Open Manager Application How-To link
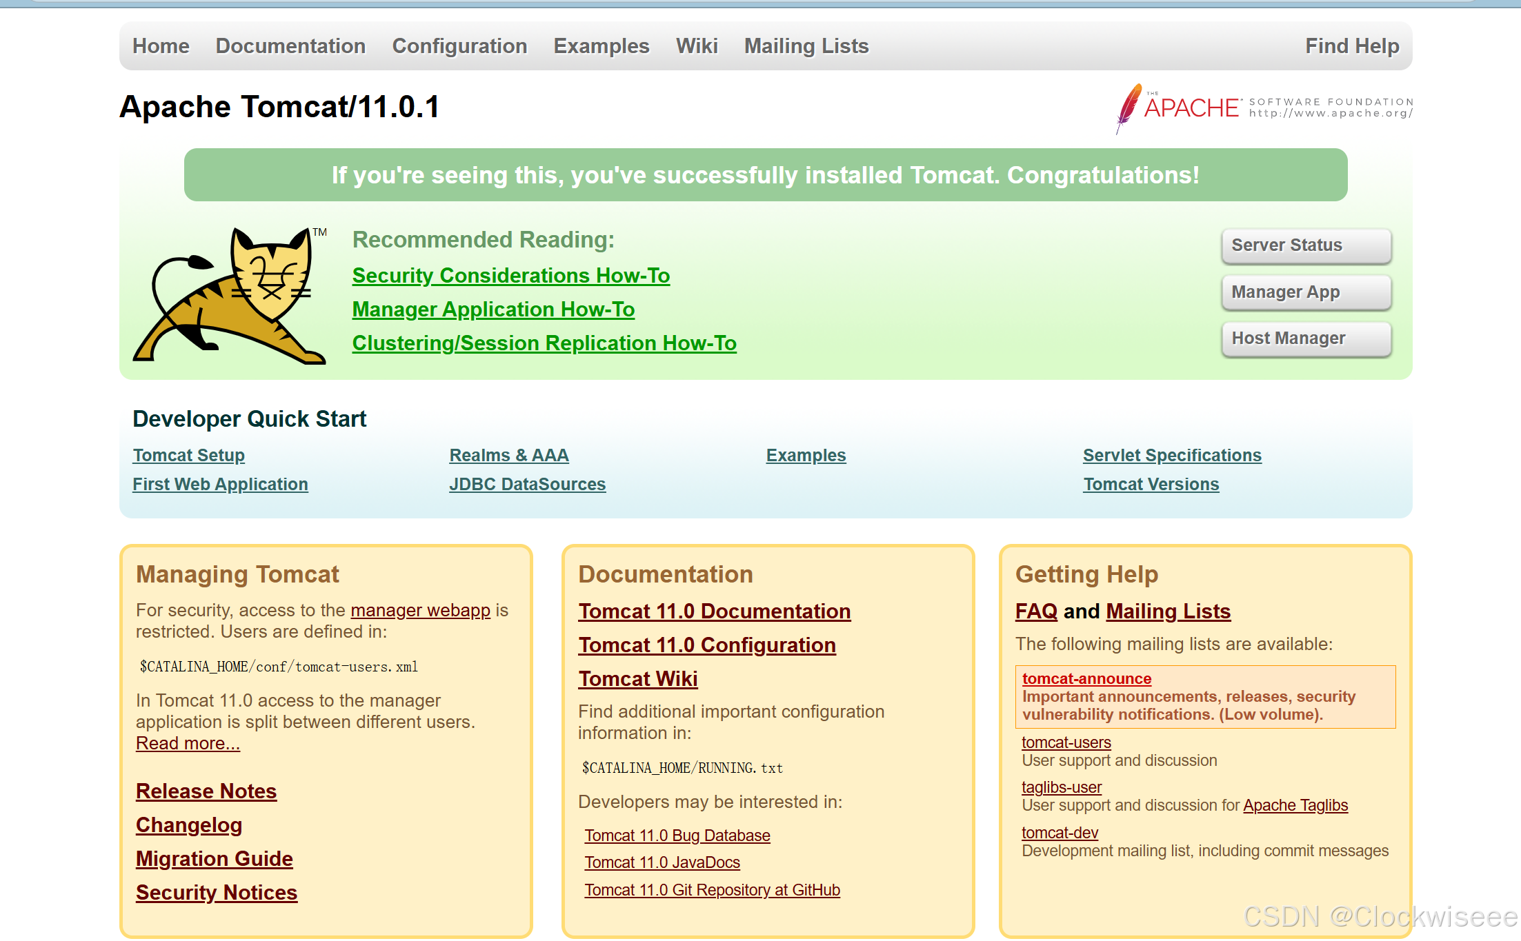The image size is (1521, 941). pyautogui.click(x=493, y=309)
